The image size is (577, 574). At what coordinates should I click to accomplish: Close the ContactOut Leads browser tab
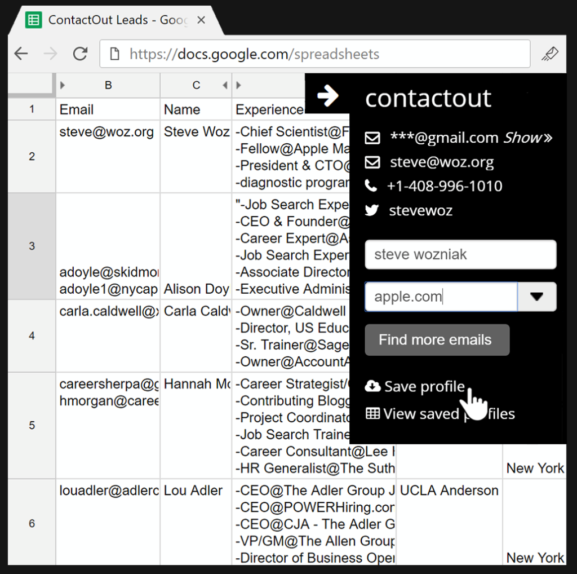201,20
